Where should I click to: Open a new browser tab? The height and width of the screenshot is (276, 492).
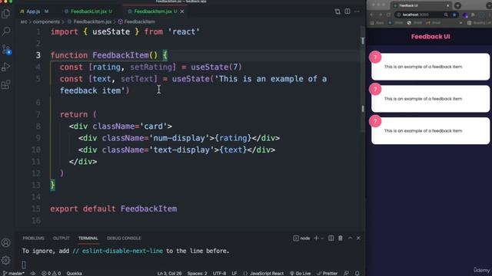pyautogui.click(x=457, y=5)
